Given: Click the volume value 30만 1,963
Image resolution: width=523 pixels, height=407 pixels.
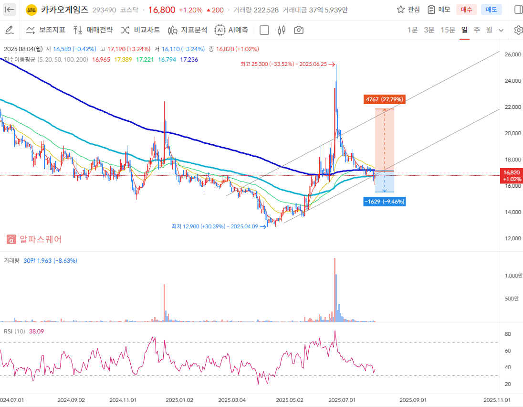Looking at the screenshot, I should click(51, 260).
